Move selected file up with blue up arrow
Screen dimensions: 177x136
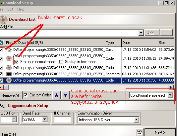tap(56, 95)
